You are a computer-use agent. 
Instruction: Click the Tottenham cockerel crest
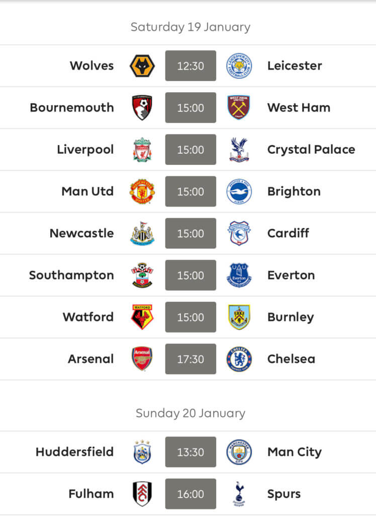pos(239,494)
